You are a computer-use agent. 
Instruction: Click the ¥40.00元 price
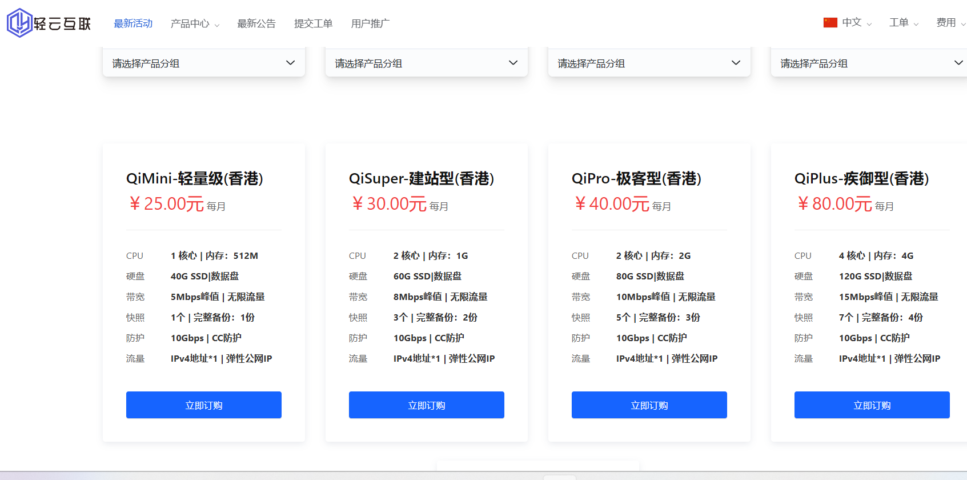(x=612, y=203)
